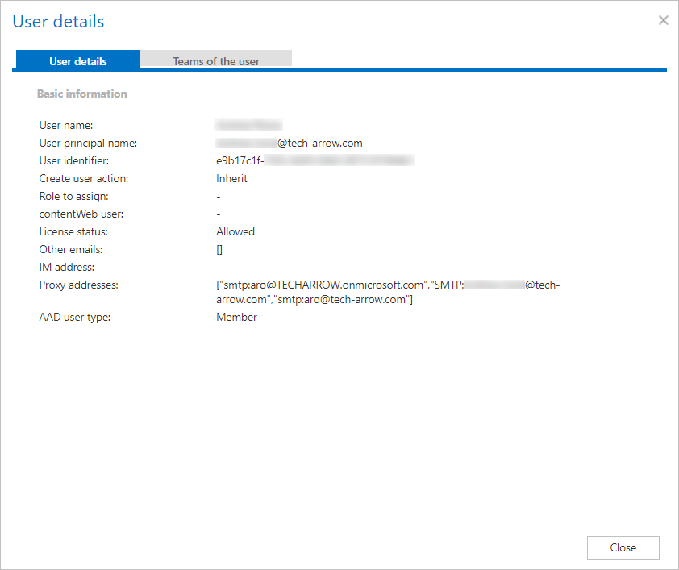This screenshot has height=570, width=679.
Task: Switch to the Teams of the user tab
Action: [x=215, y=61]
